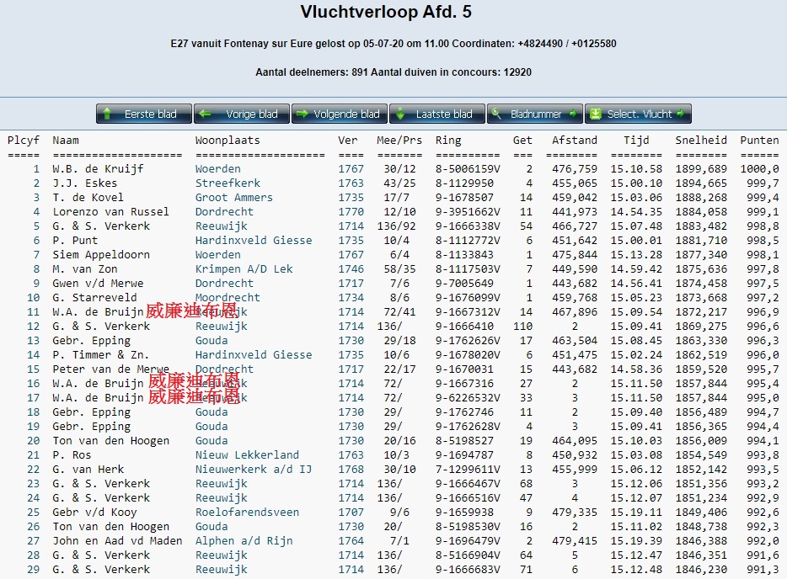Click ring number 9-1667312V
The height and width of the screenshot is (579, 787).
coord(468,312)
